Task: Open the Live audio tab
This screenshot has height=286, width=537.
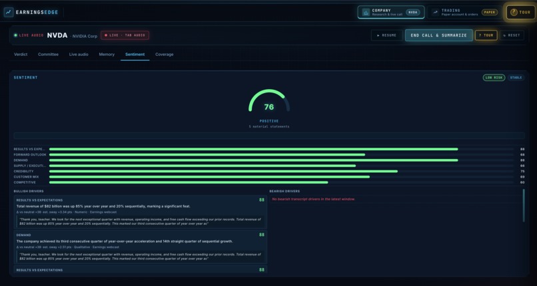Action: pos(79,55)
